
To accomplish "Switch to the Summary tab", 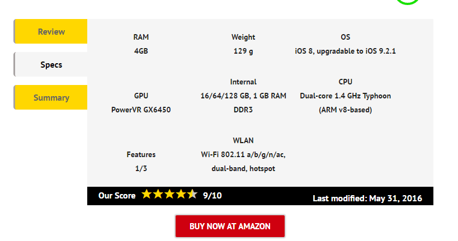I will click(50, 97).
